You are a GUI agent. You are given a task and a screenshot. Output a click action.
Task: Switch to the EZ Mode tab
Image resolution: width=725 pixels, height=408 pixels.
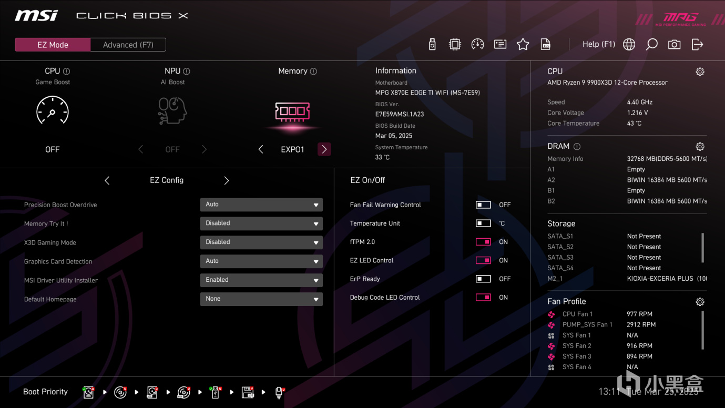53,45
